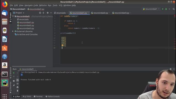Image resolution: width=176 pixels, height=99 pixels.
Task: Click the Project panel horizontal scrollbar
Action: coord(29,67)
